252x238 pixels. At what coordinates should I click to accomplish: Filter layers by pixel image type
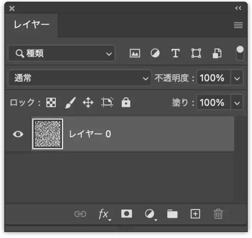(135, 53)
